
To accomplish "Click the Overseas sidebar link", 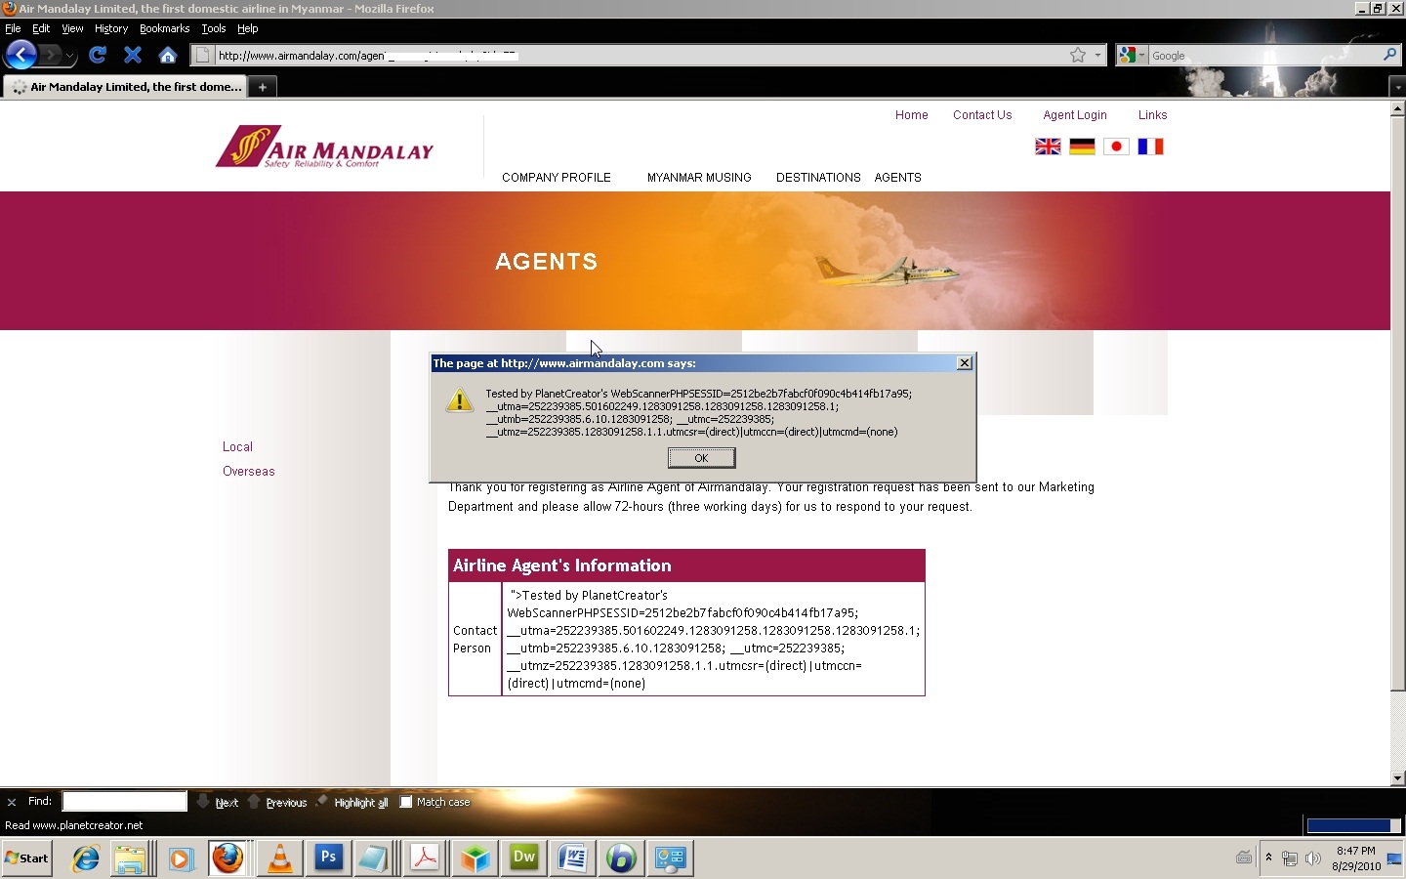I will coord(249,472).
